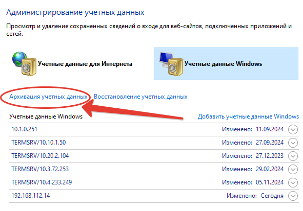Expand TERMSRV/10.10.1.50 entry chevron

tap(293, 143)
